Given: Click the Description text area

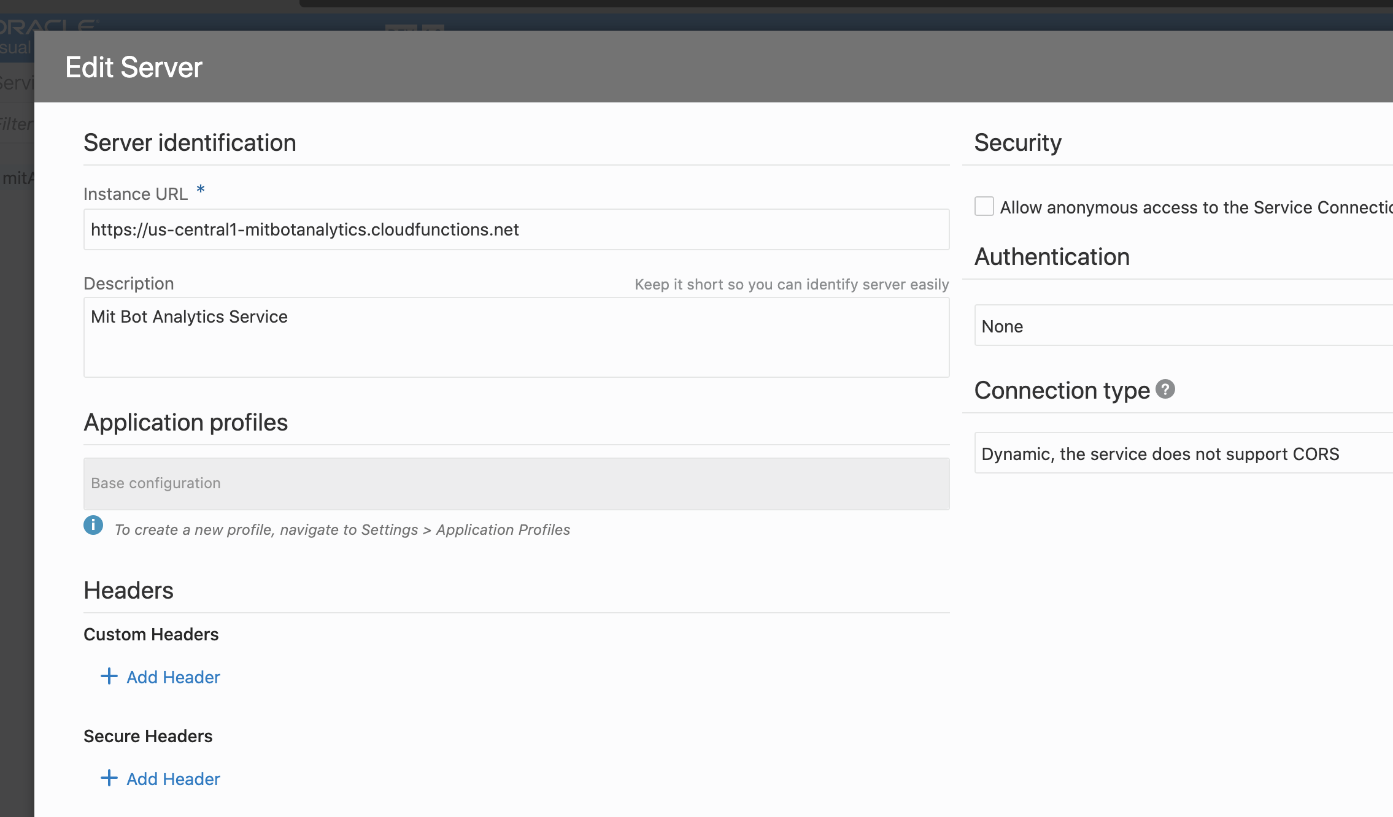Looking at the screenshot, I should (x=516, y=337).
